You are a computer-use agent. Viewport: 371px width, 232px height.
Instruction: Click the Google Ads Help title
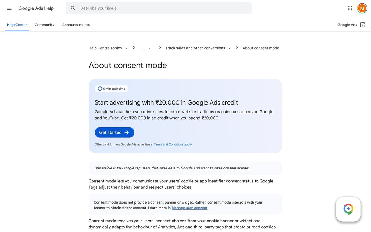click(36, 8)
